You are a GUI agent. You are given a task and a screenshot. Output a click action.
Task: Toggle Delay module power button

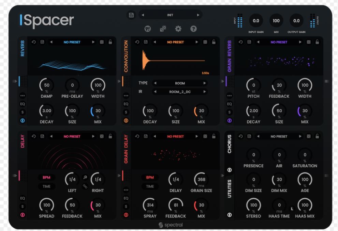[23, 215]
